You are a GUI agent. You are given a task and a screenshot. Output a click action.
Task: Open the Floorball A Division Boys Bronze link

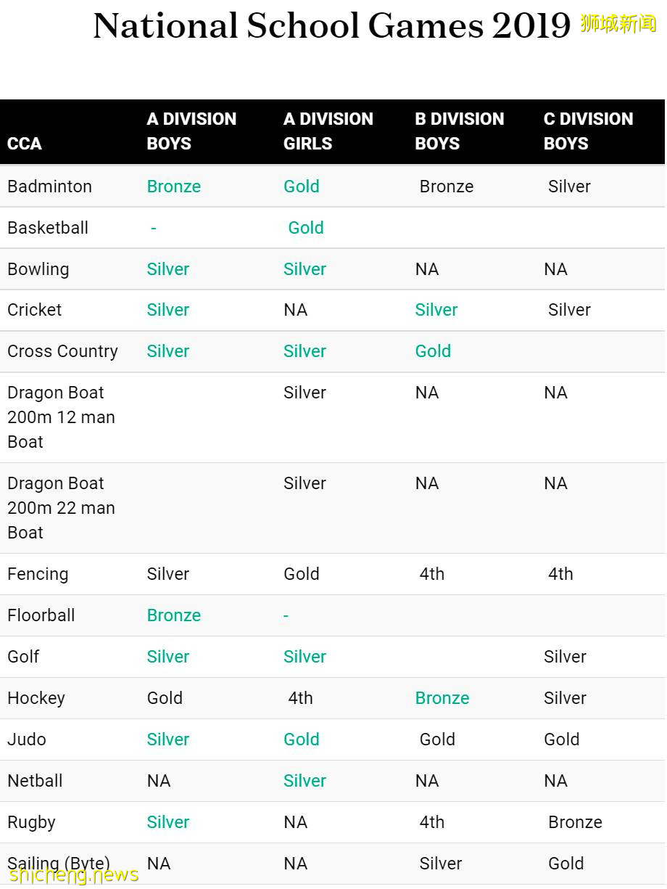point(173,615)
